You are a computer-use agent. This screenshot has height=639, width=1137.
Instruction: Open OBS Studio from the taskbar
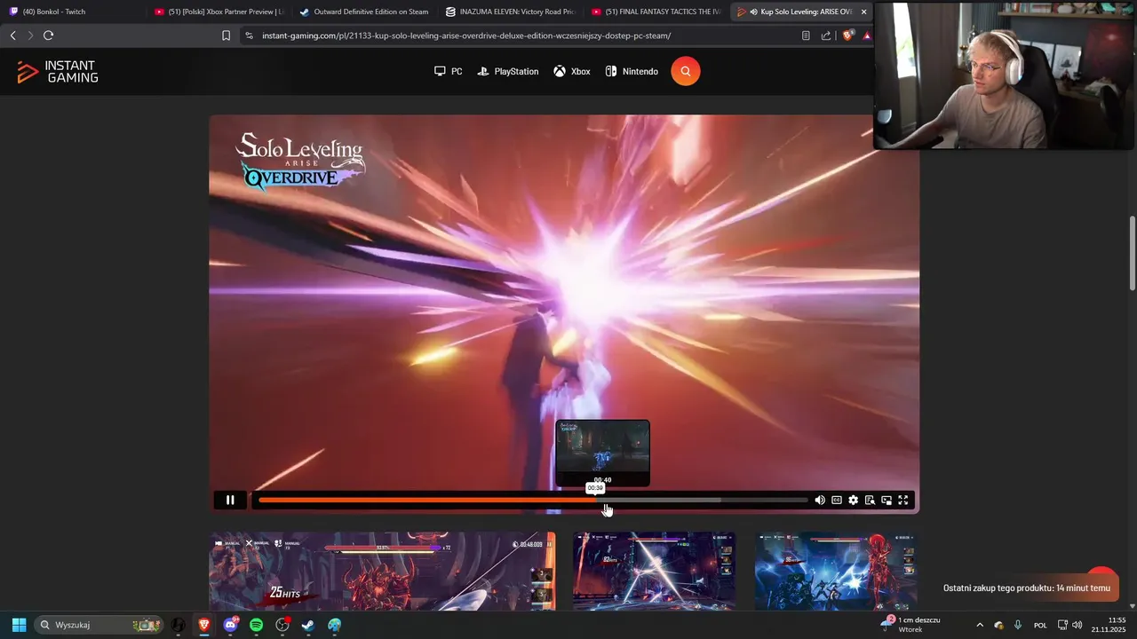282,625
